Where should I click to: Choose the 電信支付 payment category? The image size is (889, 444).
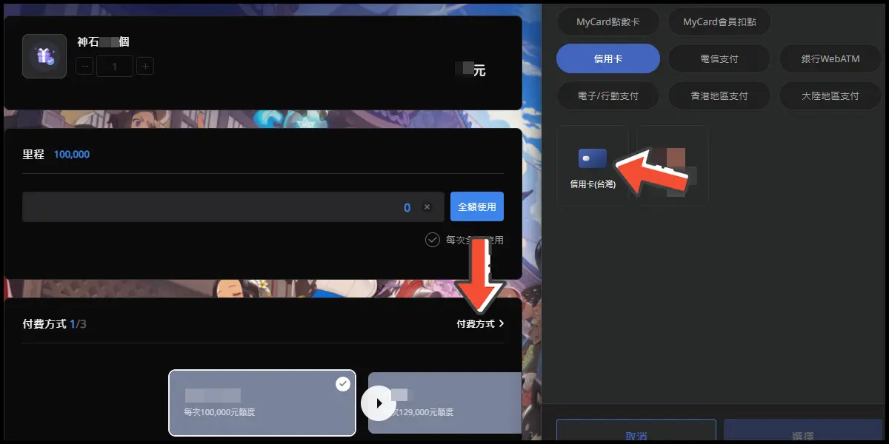(719, 58)
